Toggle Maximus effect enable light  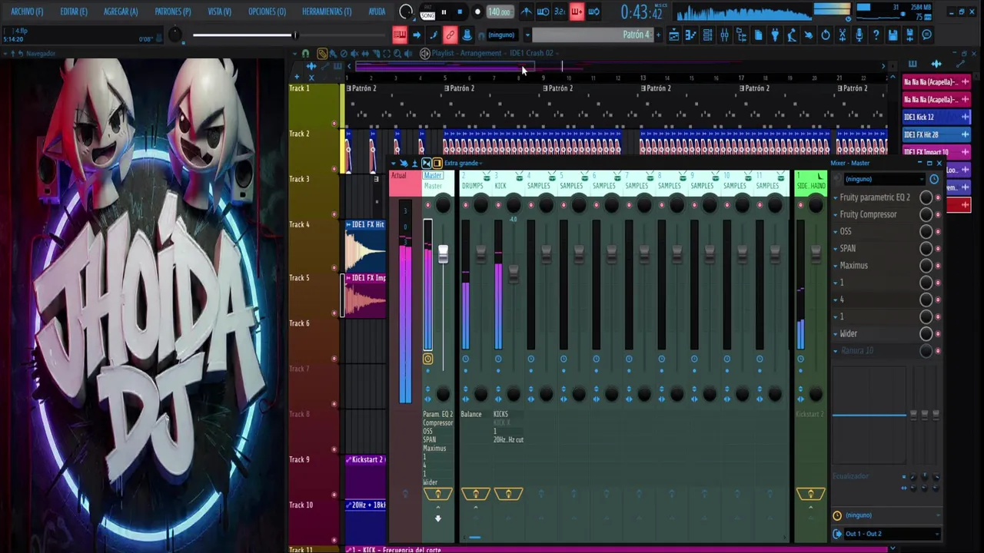[938, 266]
